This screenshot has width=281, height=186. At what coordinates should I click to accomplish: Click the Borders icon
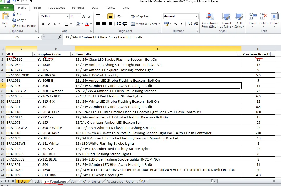click(67, 24)
